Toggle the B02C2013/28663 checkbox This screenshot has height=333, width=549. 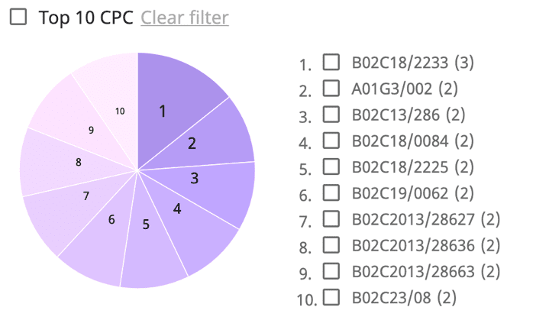tap(331, 270)
